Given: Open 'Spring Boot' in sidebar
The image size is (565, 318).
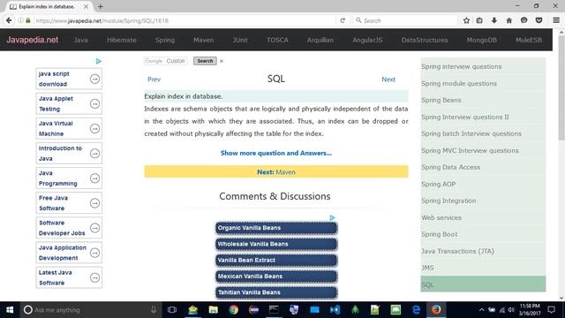Looking at the screenshot, I should [440, 234].
